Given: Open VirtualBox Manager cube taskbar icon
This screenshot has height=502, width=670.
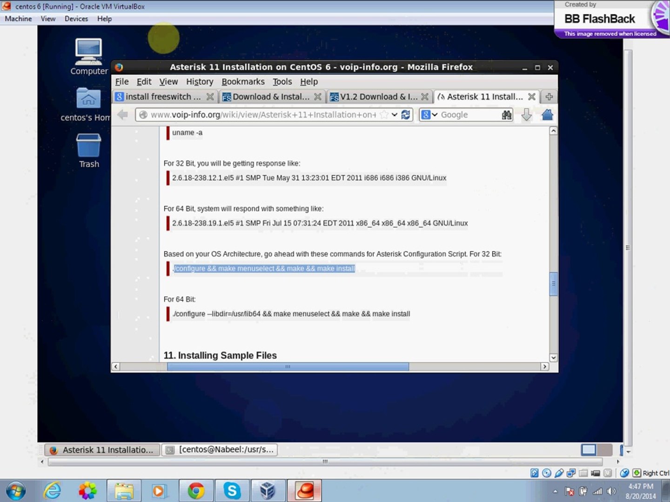Looking at the screenshot, I should click(268, 490).
